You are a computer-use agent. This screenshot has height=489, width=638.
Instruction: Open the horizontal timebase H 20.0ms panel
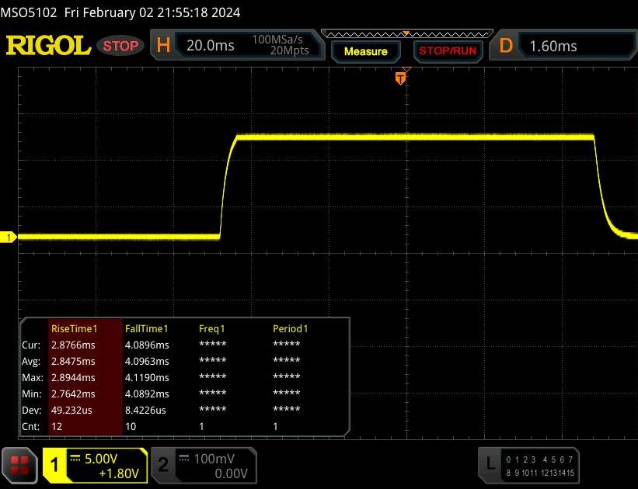pyautogui.click(x=237, y=45)
